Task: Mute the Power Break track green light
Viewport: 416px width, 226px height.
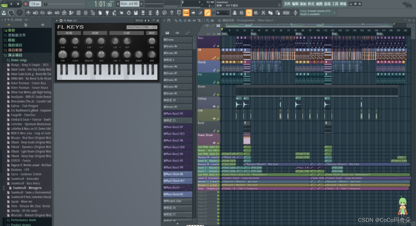Action: (218, 143)
